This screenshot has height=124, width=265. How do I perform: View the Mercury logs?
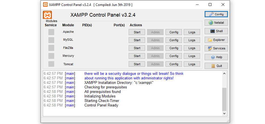192,56
